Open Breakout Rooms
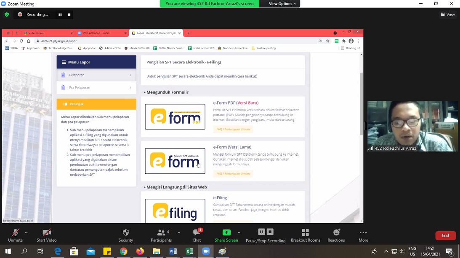 click(305, 233)
